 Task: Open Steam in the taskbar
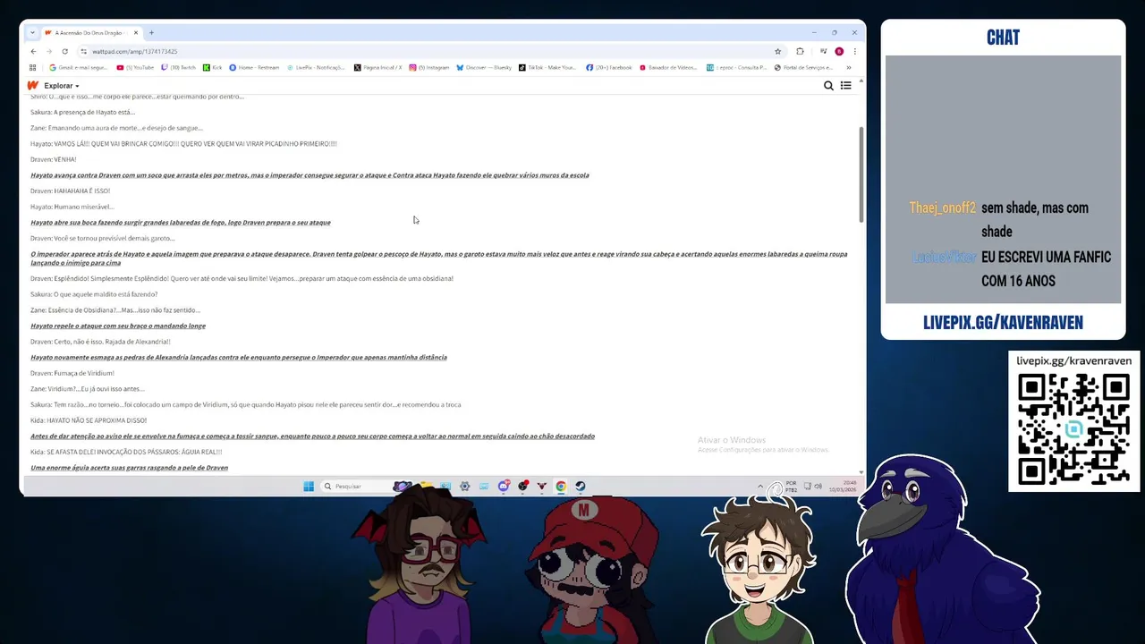click(x=580, y=487)
